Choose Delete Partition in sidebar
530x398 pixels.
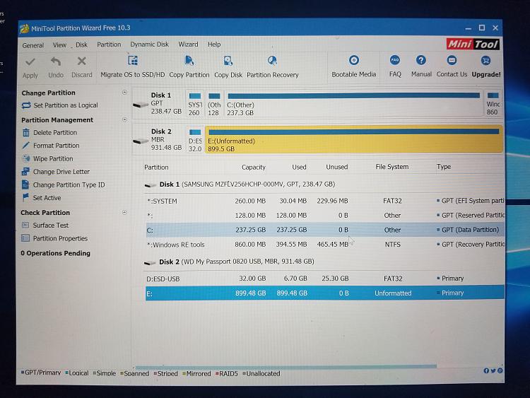[49, 133]
